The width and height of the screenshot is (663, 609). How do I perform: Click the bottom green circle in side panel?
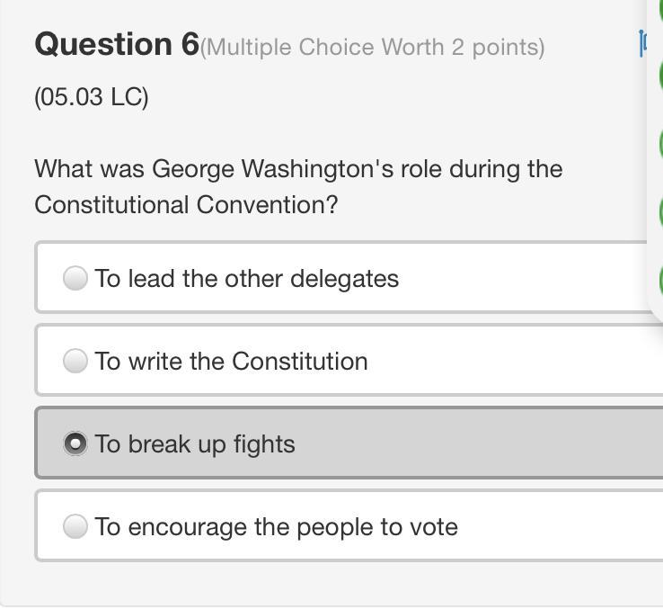(x=660, y=279)
